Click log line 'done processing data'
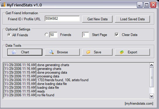The width and height of the screenshot is (159, 109). 35,72
